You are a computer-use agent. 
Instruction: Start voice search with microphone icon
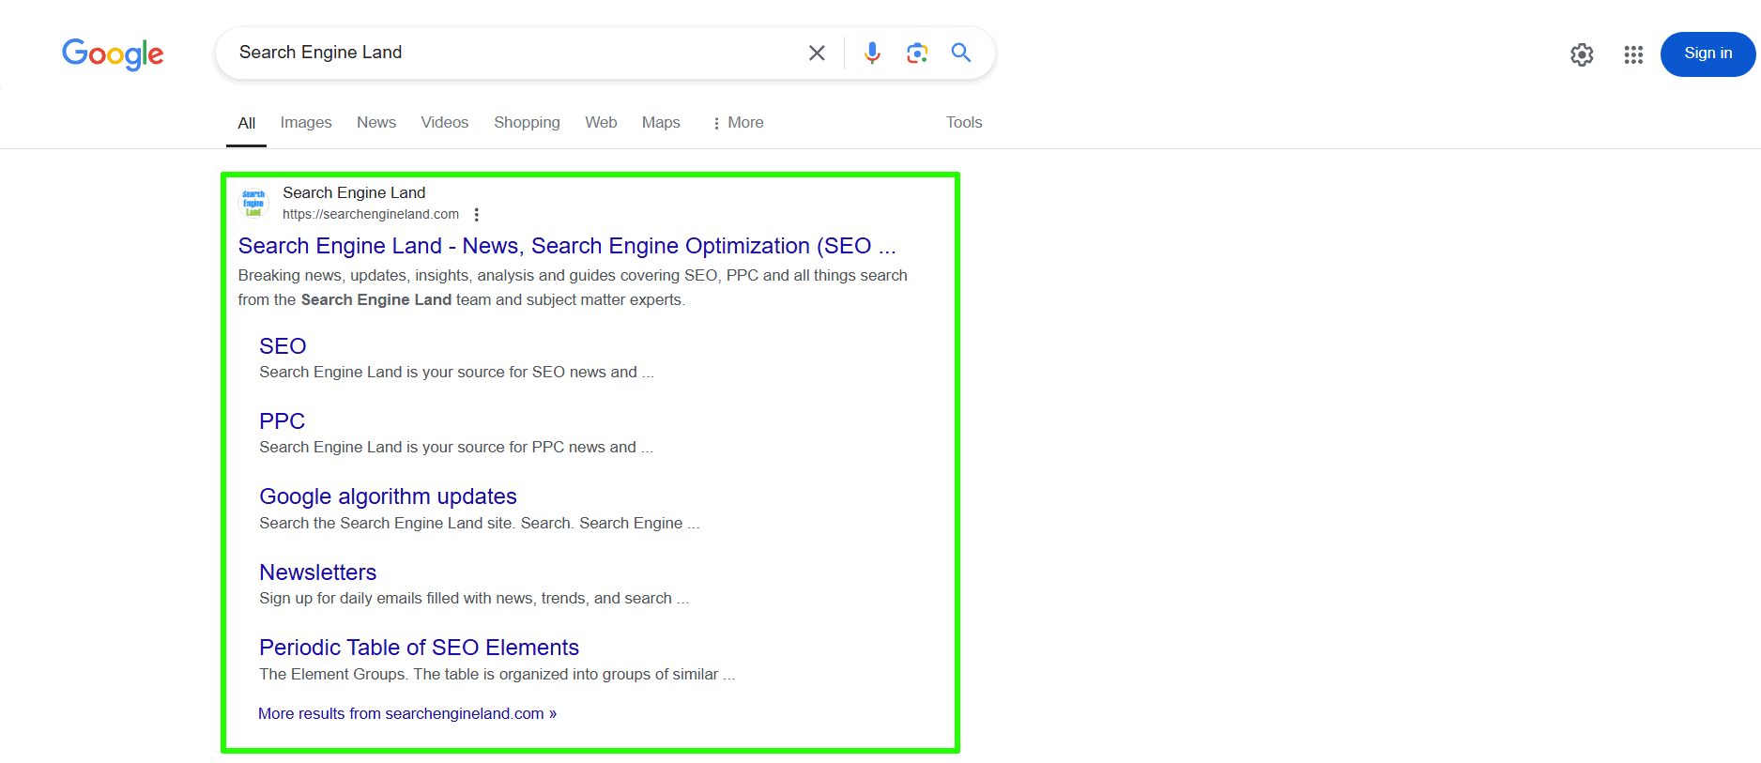point(872,53)
